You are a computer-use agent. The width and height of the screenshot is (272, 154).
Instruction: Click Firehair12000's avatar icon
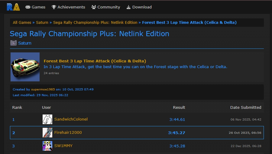tap(47, 133)
